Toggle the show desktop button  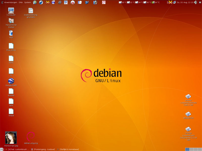click(2, 149)
